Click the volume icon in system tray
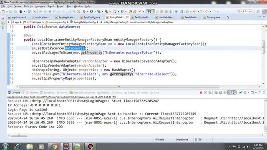Screen dimensions: 267x150 (248, 147)
